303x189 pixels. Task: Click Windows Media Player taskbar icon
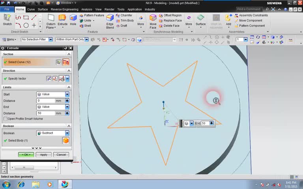click(x=50, y=184)
